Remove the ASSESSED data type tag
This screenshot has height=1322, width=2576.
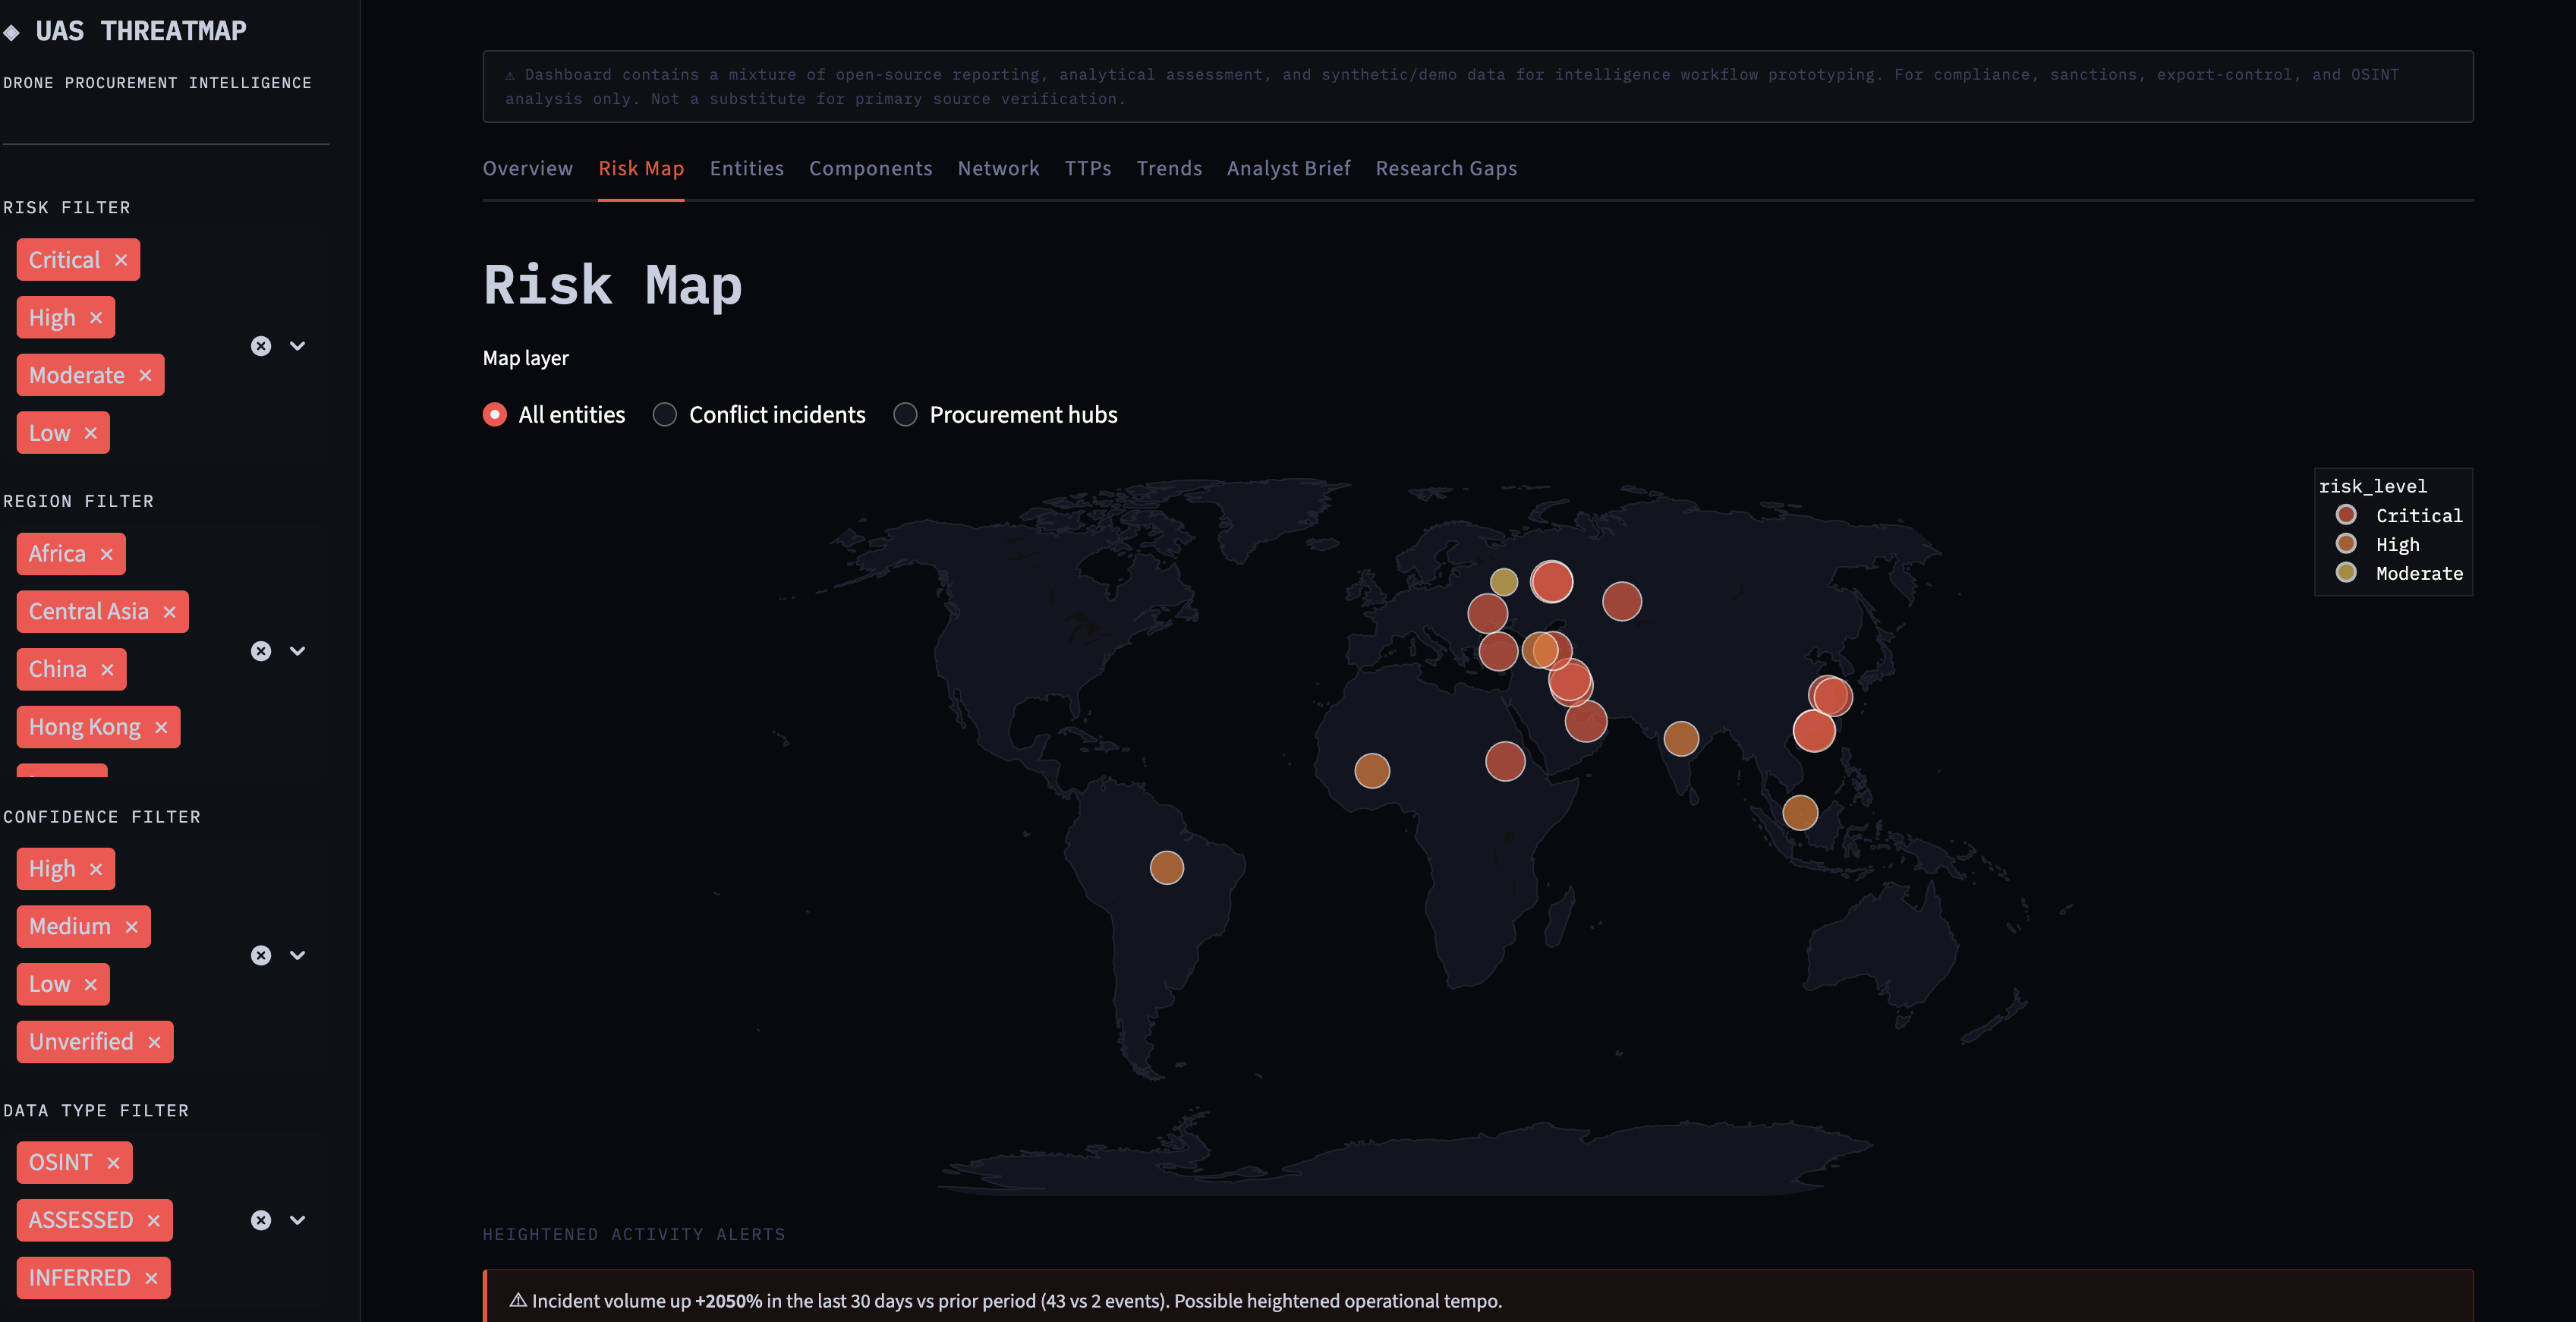153,1220
